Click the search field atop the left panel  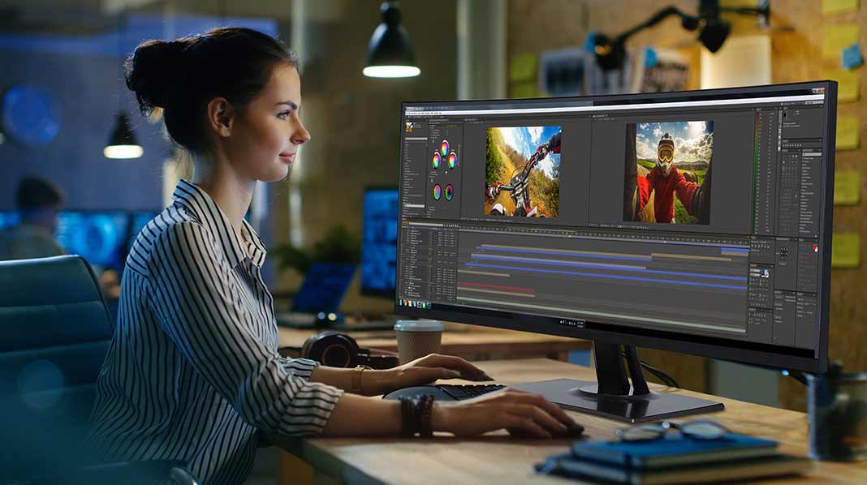(417, 140)
